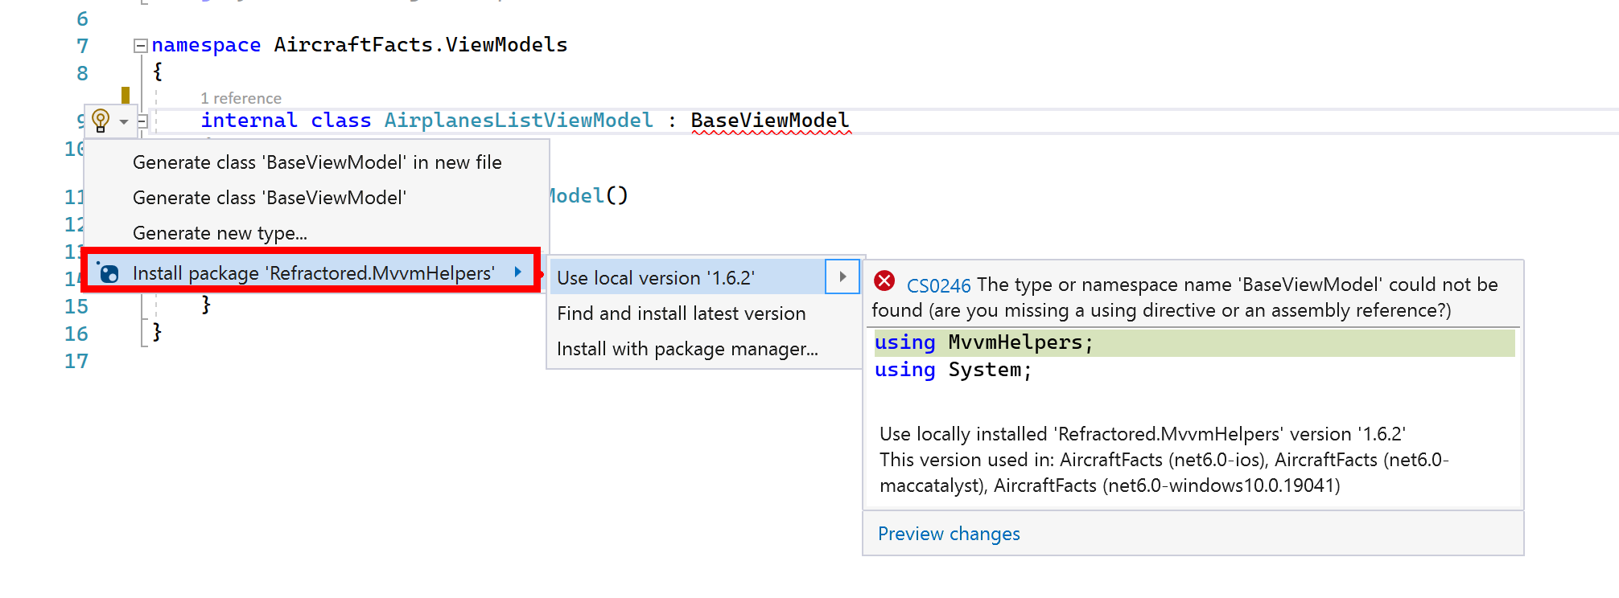Expand submenu arrow on Install package item
The height and width of the screenshot is (598, 1619).
[x=518, y=272]
